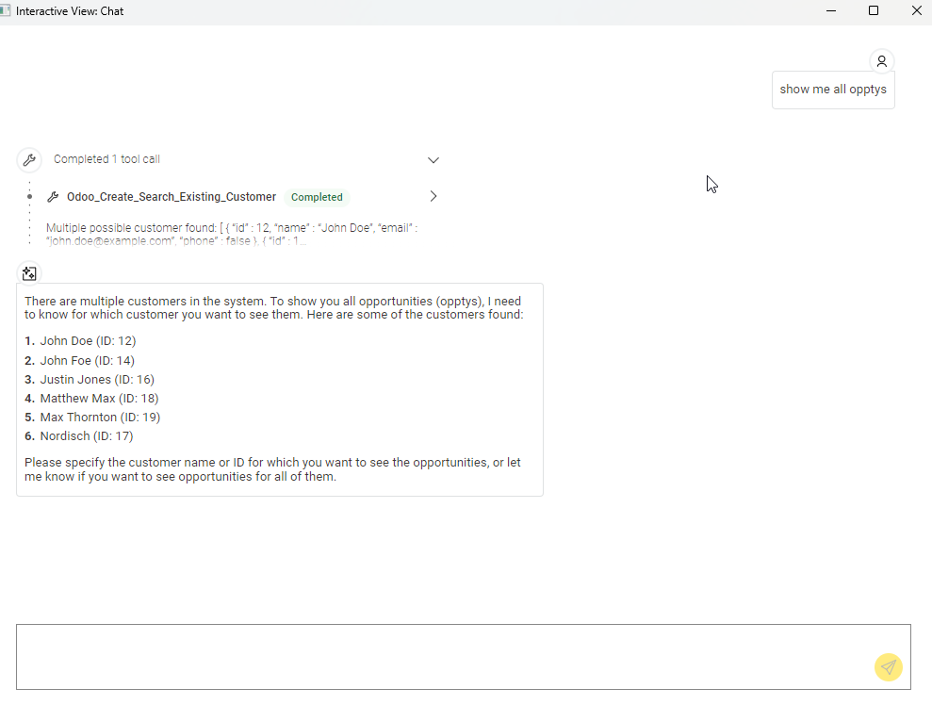932x705 pixels.
Task: Minimize the Interactive View: Chat window
Action: point(831,11)
